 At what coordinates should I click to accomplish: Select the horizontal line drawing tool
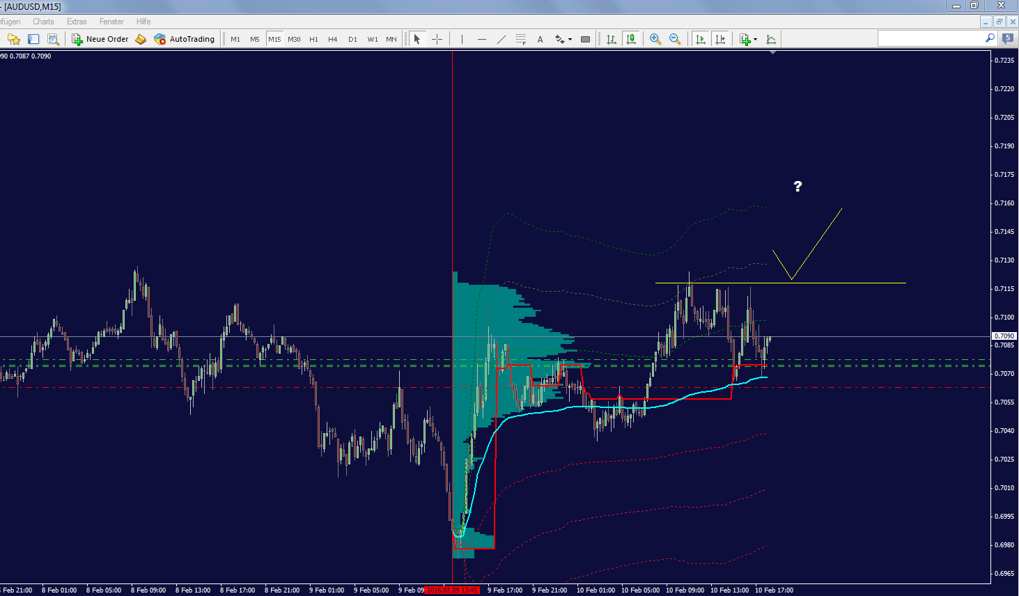tap(481, 39)
